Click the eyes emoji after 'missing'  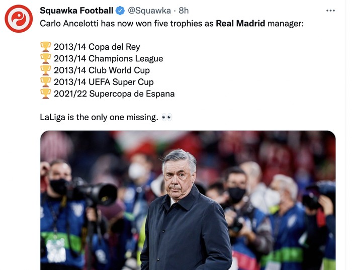(167, 117)
